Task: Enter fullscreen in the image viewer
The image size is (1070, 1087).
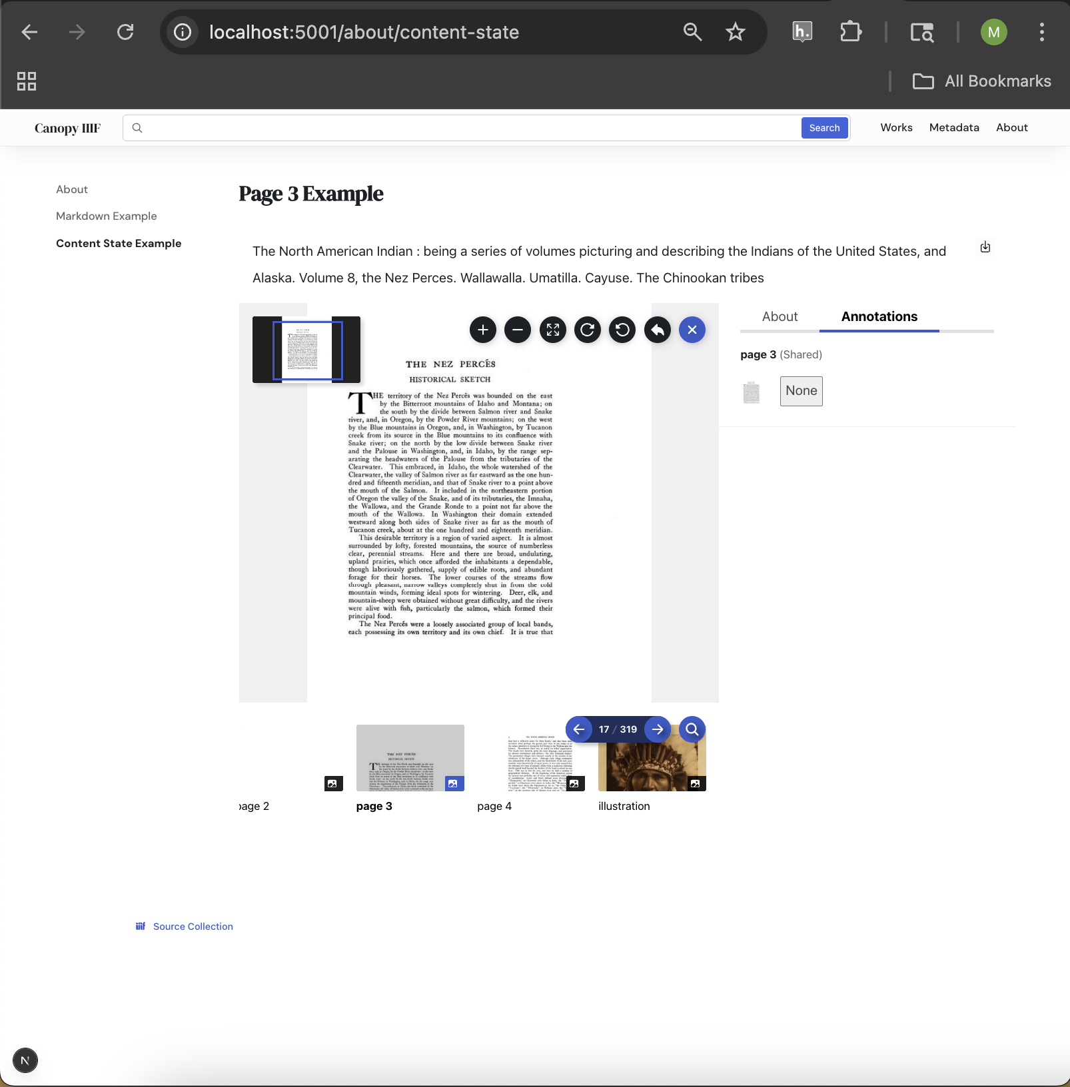Action: pos(553,330)
